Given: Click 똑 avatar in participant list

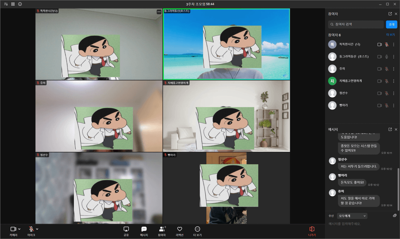Looking at the screenshot, I should [x=332, y=44].
